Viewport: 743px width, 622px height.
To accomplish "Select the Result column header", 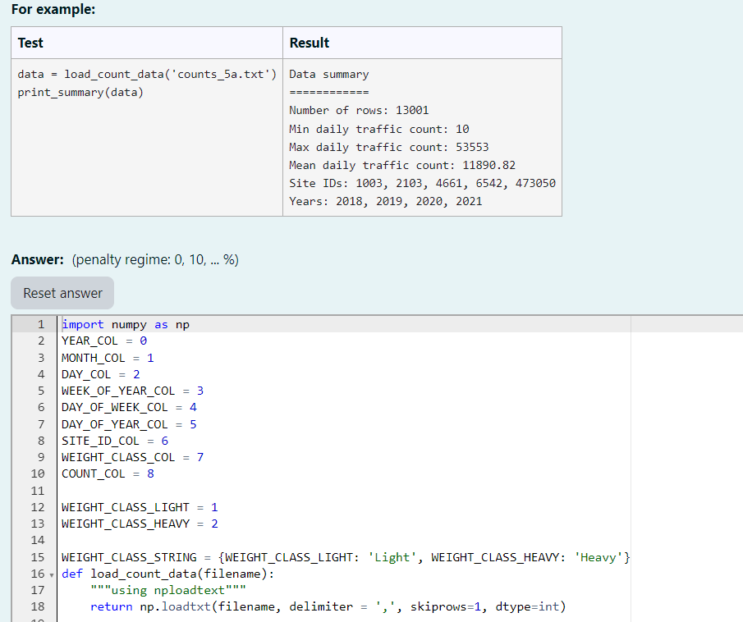I will pos(304,43).
